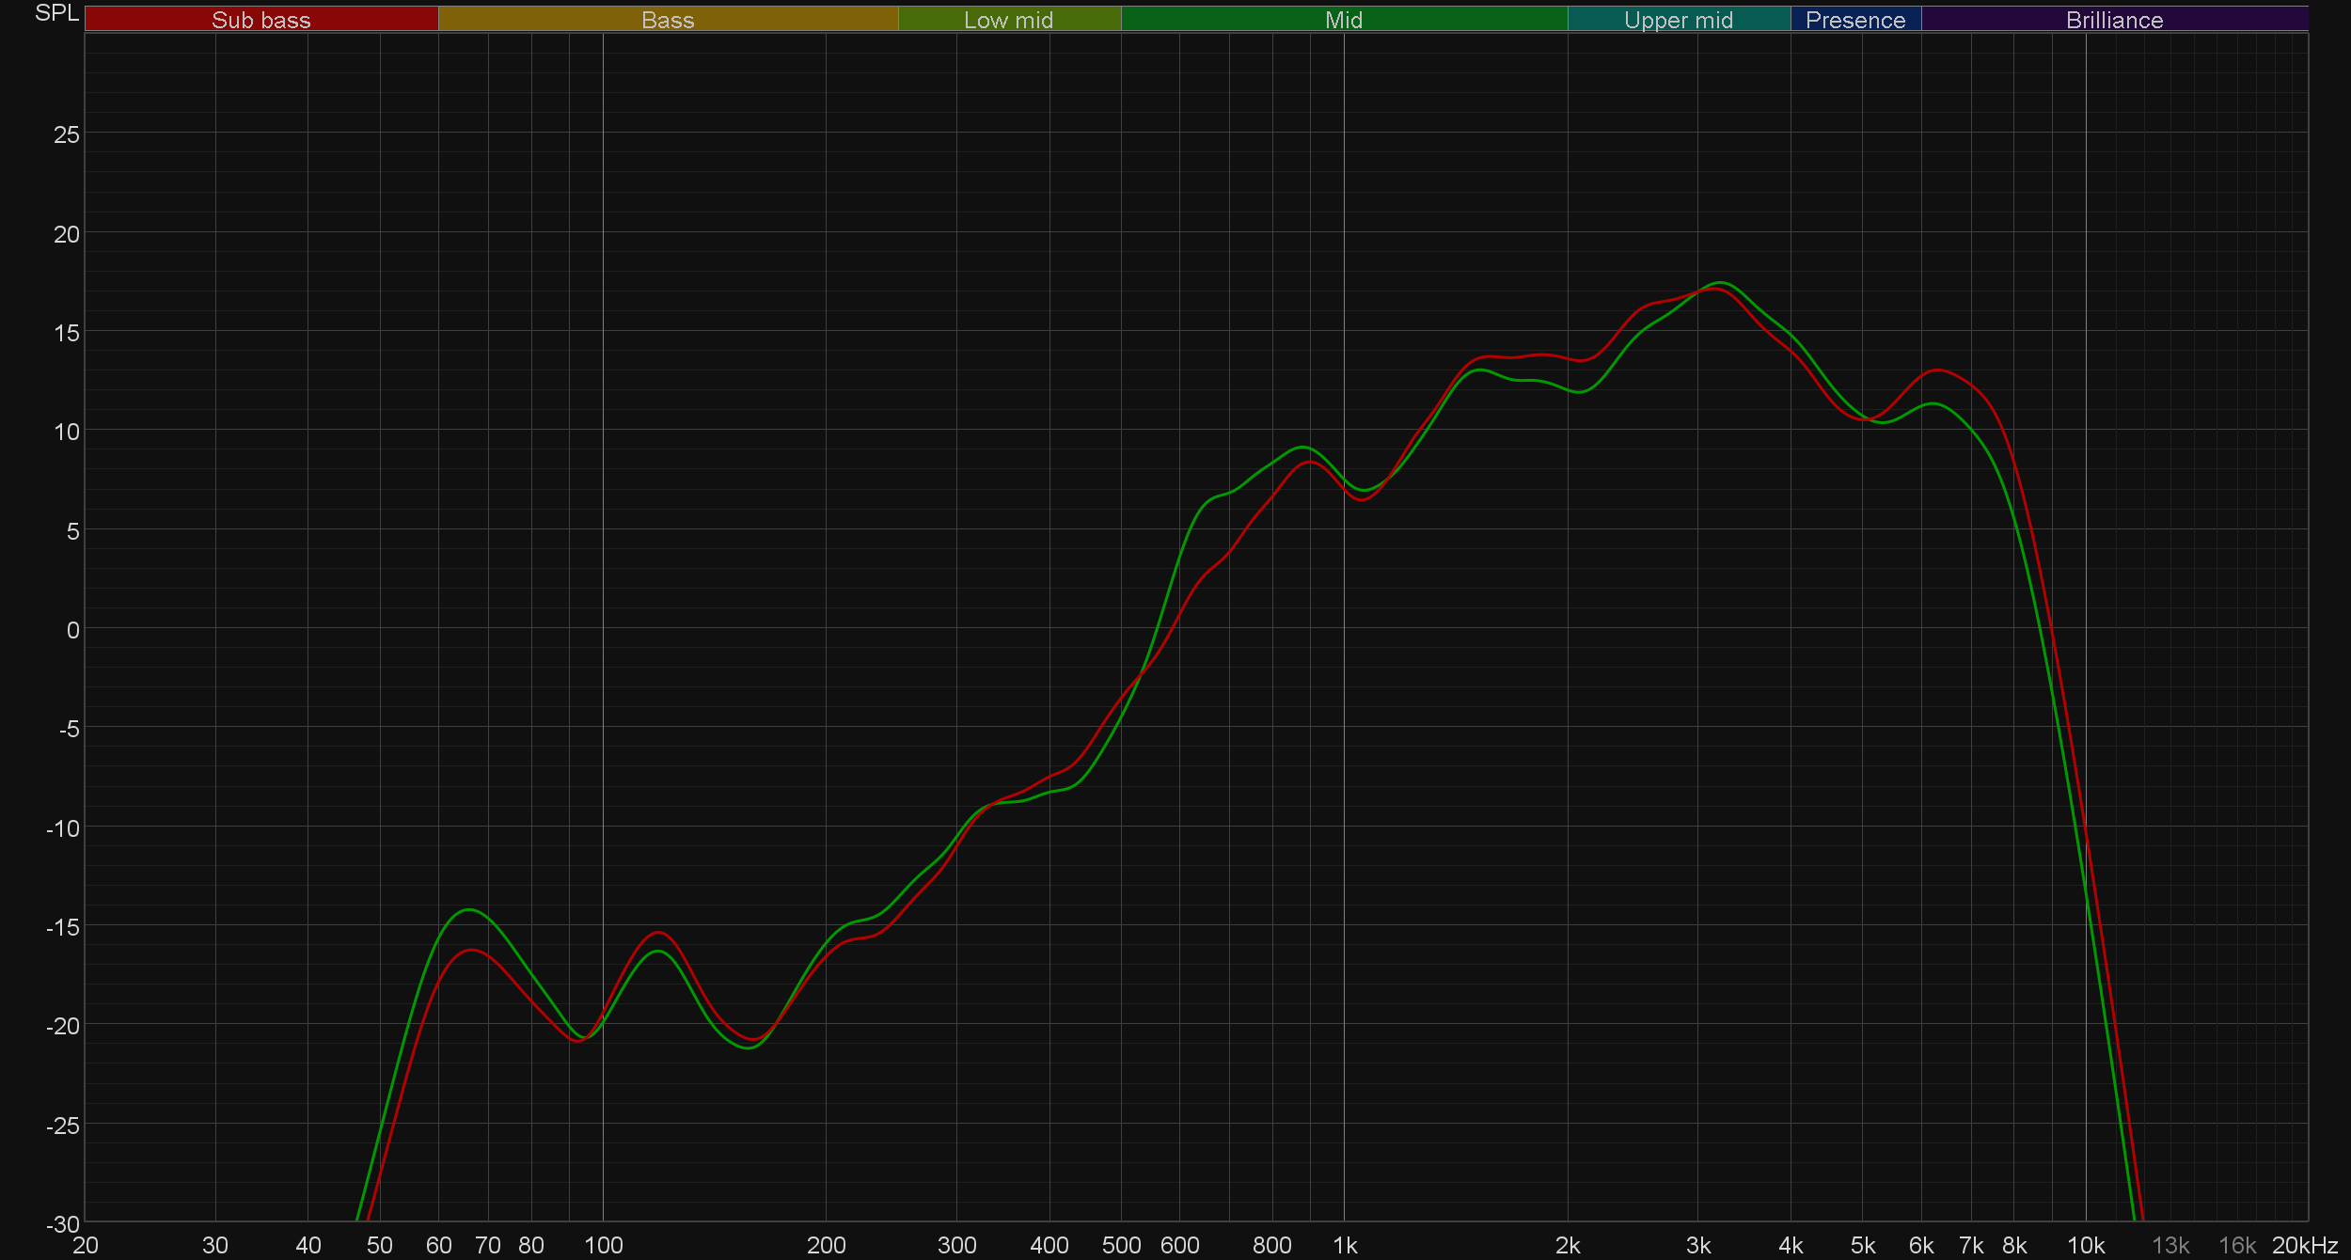Viewport: 2351px width, 1260px height.
Task: Click the 15 dB axis value
Action: [67, 333]
